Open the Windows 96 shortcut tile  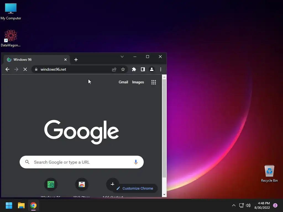pos(51,184)
